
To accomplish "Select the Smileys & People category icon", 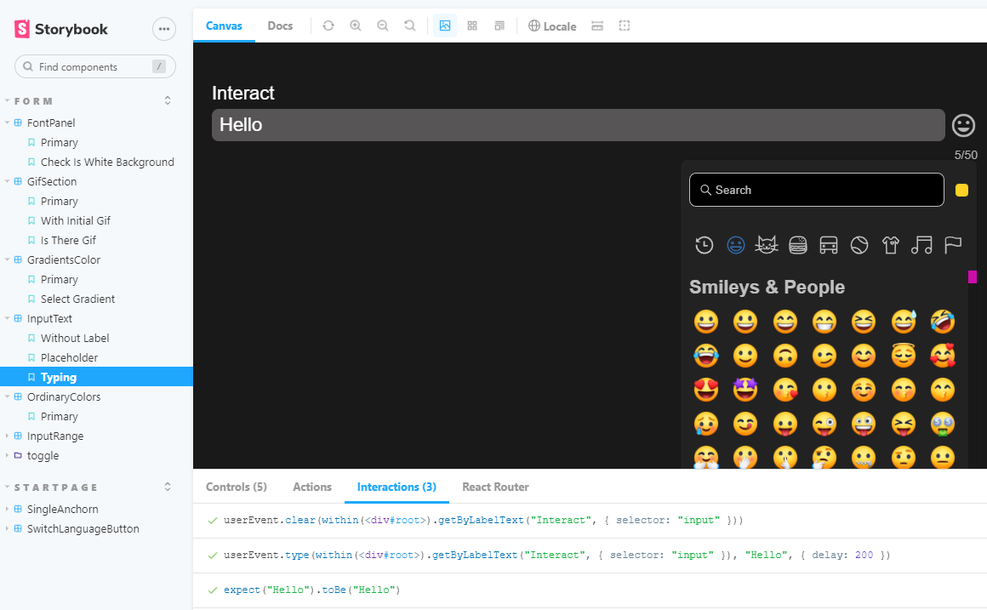I will point(735,245).
